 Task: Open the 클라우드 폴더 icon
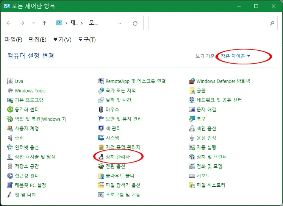click(x=101, y=175)
